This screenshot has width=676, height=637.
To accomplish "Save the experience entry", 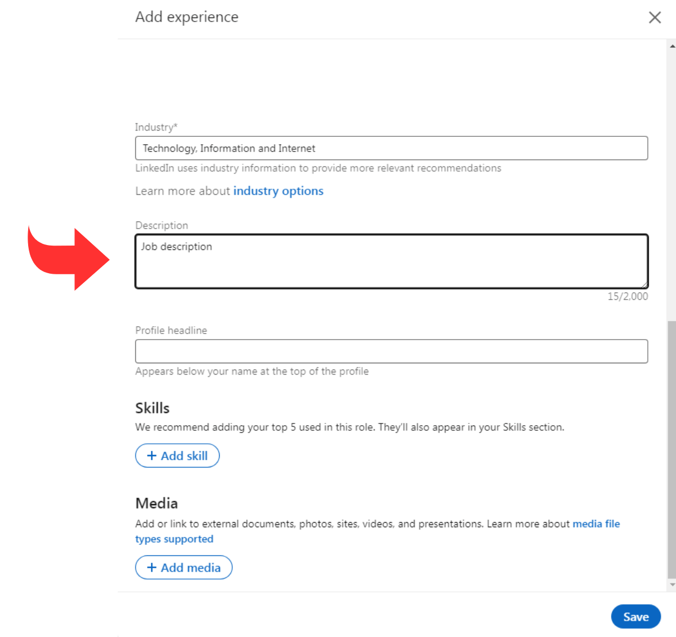I will tap(635, 617).
